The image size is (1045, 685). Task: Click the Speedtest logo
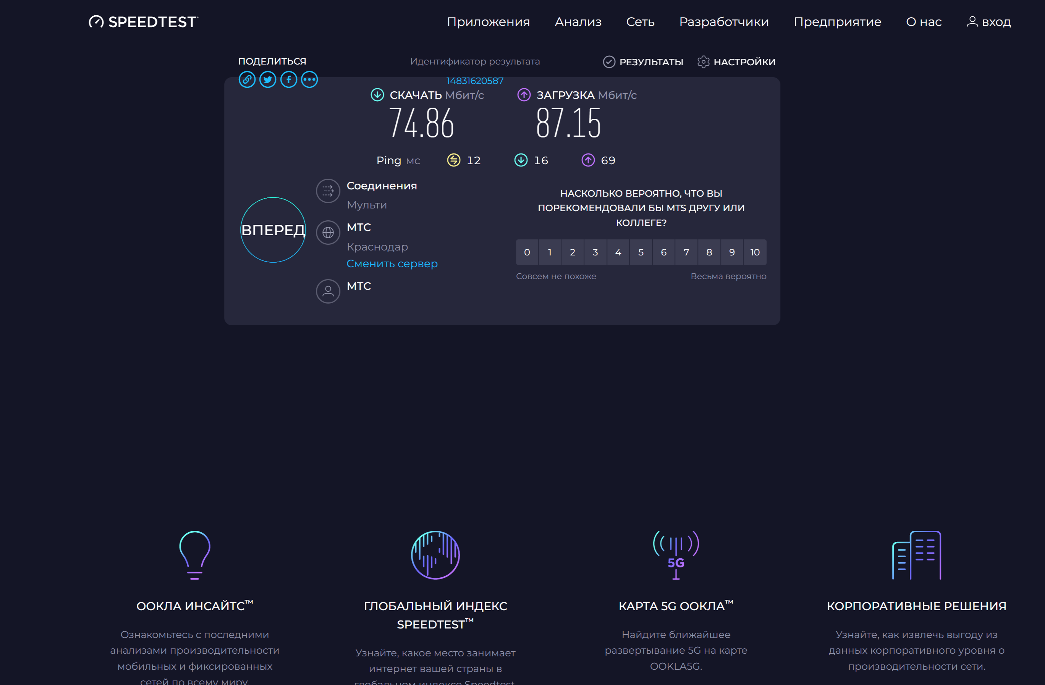pos(144,21)
